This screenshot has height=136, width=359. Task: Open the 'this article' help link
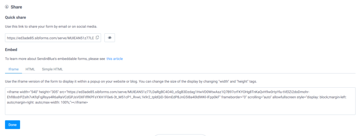[x=115, y=59]
